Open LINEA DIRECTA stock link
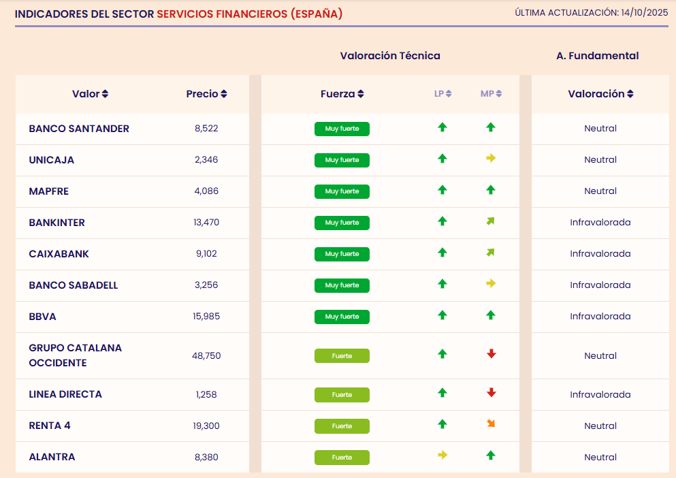The width and height of the screenshot is (676, 478). click(x=65, y=394)
